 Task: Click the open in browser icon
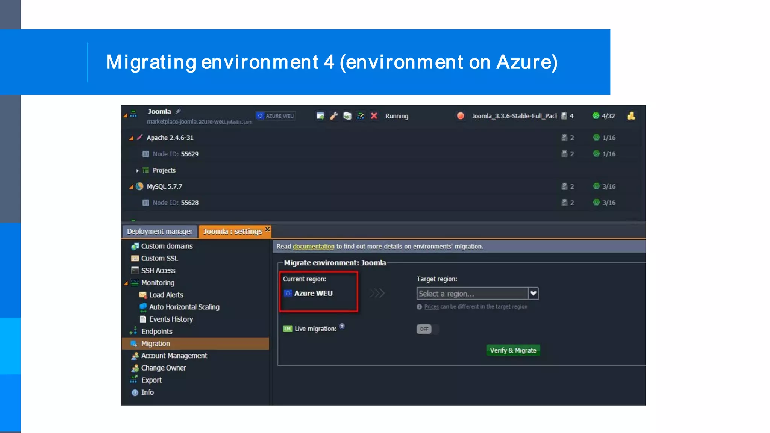tap(320, 116)
